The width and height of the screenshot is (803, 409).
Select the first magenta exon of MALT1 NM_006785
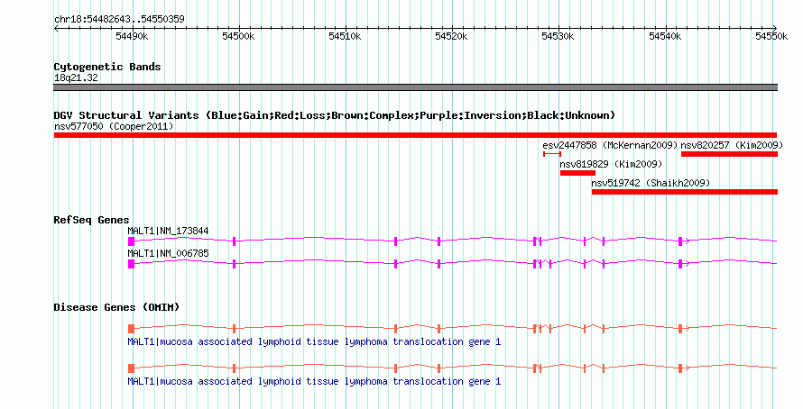[131, 264]
